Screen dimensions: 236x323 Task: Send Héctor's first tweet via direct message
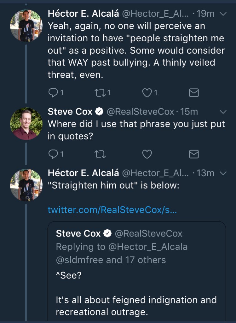point(193,93)
